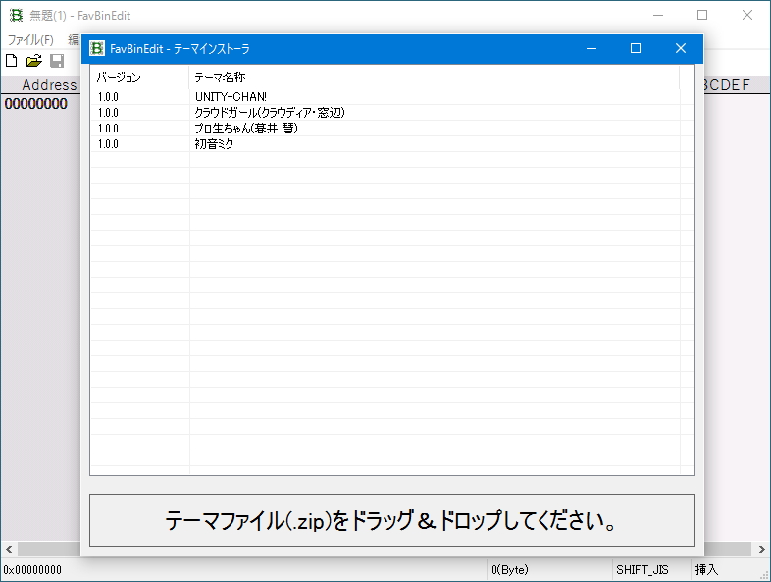Click the Open folder toolbar icon
This screenshot has height=582, width=771.
(34, 61)
